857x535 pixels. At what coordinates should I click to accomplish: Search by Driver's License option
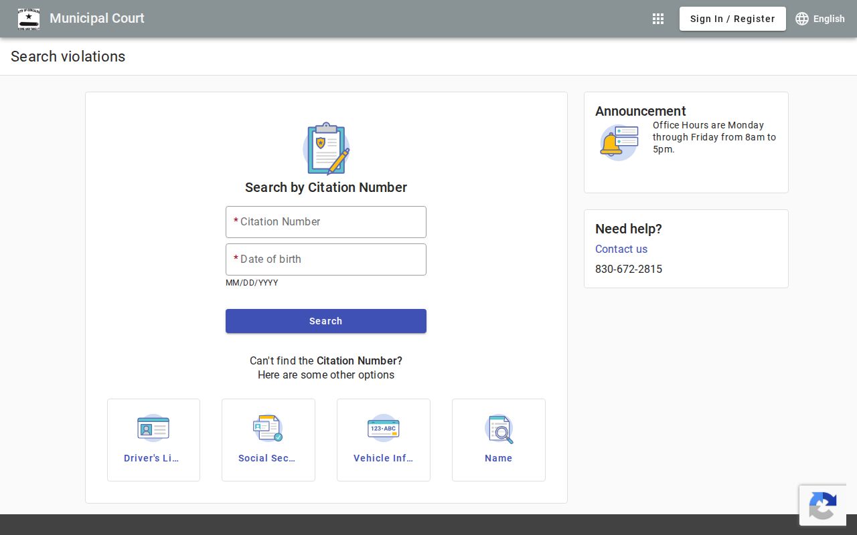click(x=153, y=440)
